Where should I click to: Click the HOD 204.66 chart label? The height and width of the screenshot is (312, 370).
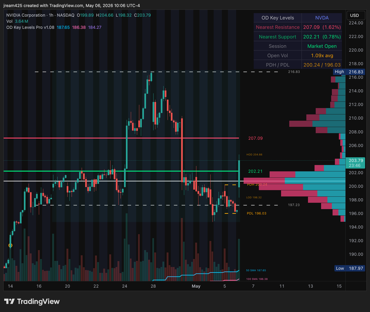pos(254,154)
